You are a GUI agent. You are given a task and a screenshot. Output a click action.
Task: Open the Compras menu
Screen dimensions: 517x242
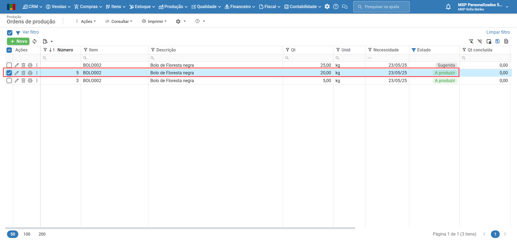point(88,7)
